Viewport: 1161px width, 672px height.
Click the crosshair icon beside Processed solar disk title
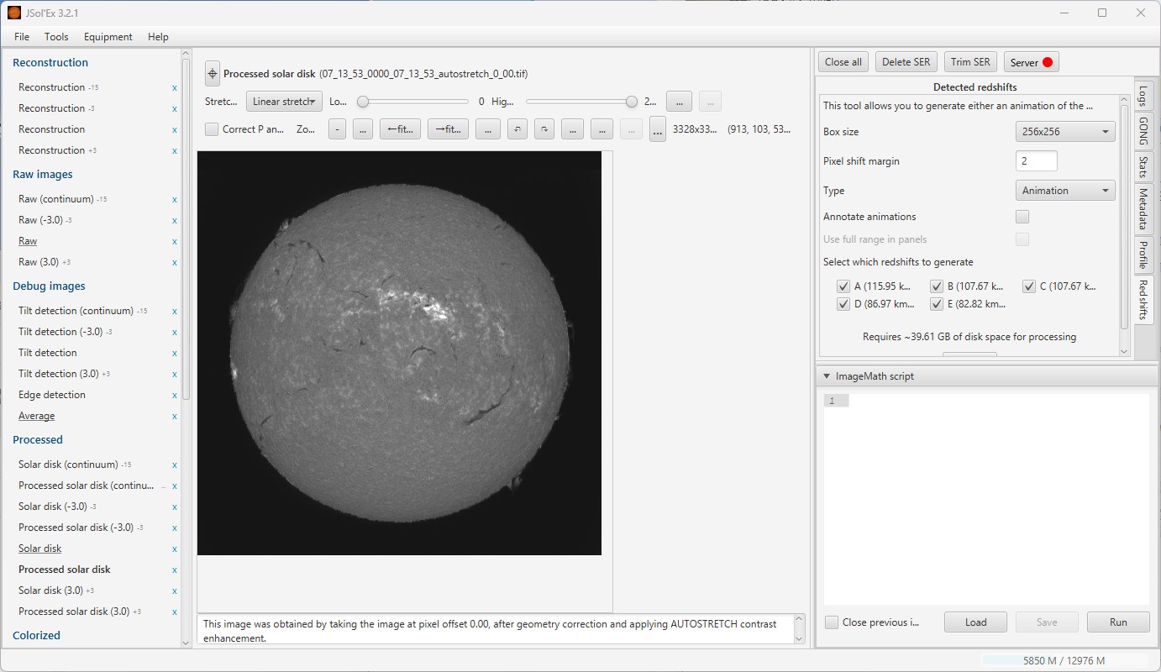(x=213, y=74)
